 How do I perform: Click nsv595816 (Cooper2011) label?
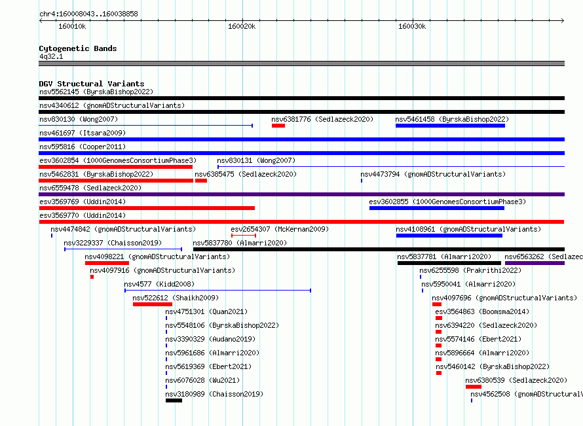tap(83, 147)
